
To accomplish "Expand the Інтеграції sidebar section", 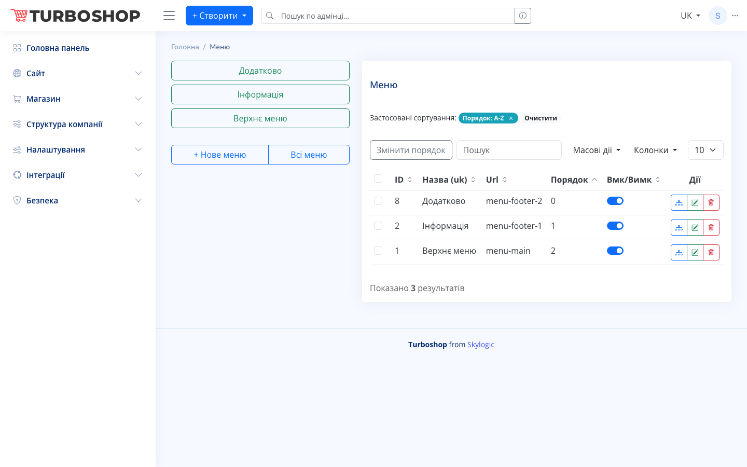I will coord(78,175).
